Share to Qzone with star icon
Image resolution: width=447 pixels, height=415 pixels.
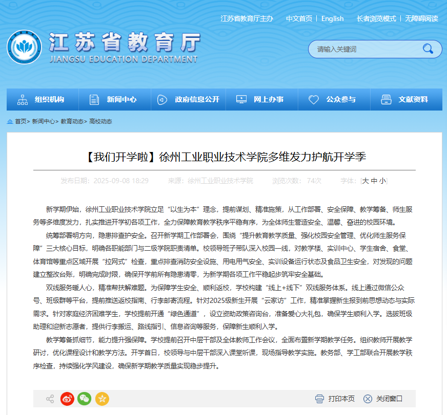[102, 399]
